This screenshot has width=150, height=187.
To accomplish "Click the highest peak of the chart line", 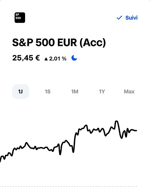I will click(116, 121).
